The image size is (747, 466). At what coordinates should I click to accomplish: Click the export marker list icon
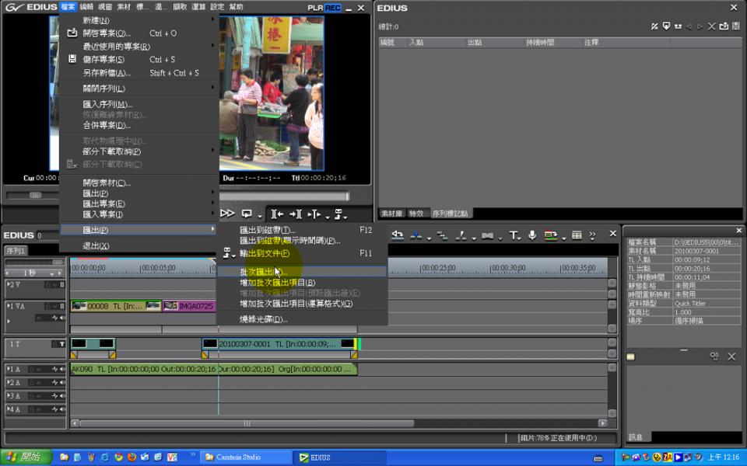(724, 26)
